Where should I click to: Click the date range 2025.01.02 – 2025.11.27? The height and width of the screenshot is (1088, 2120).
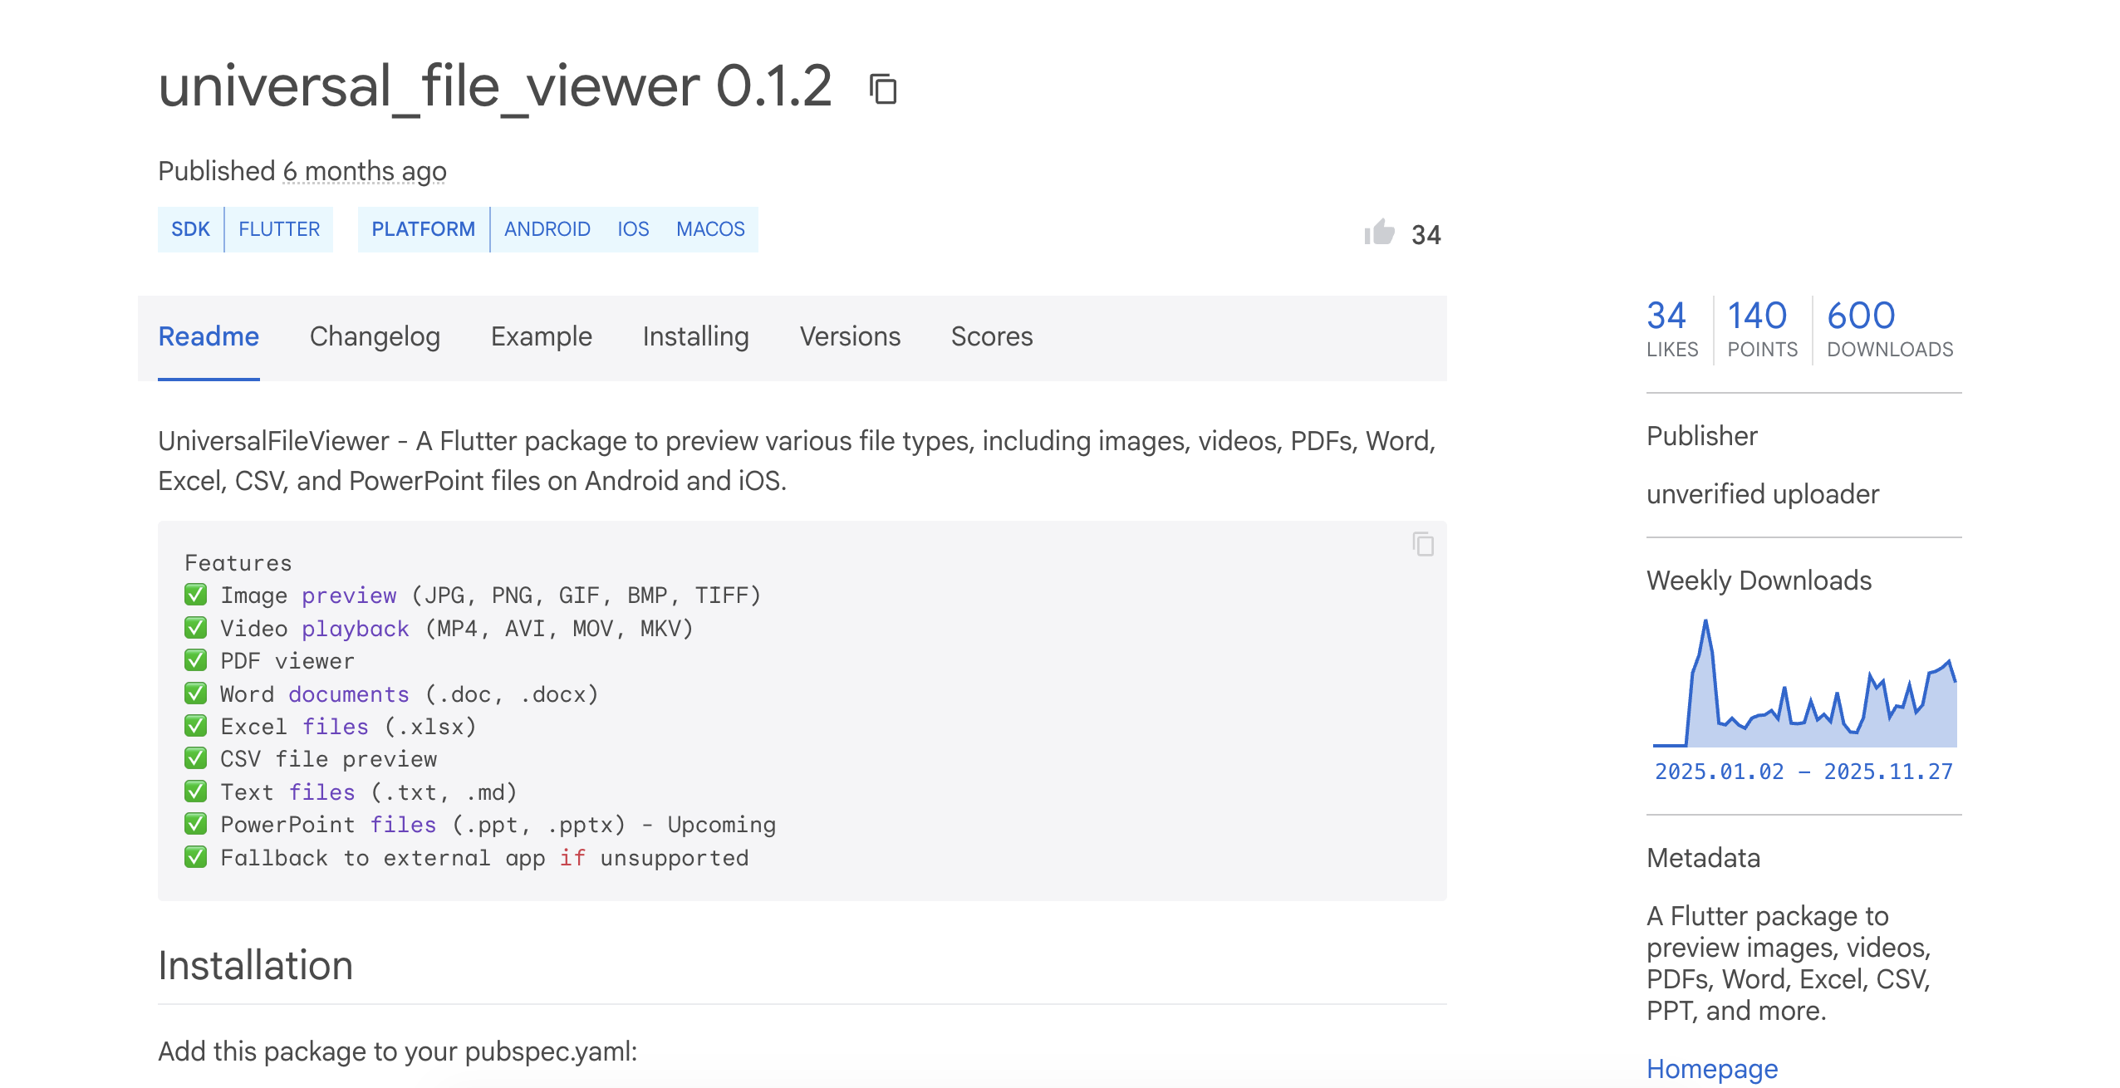(1803, 772)
